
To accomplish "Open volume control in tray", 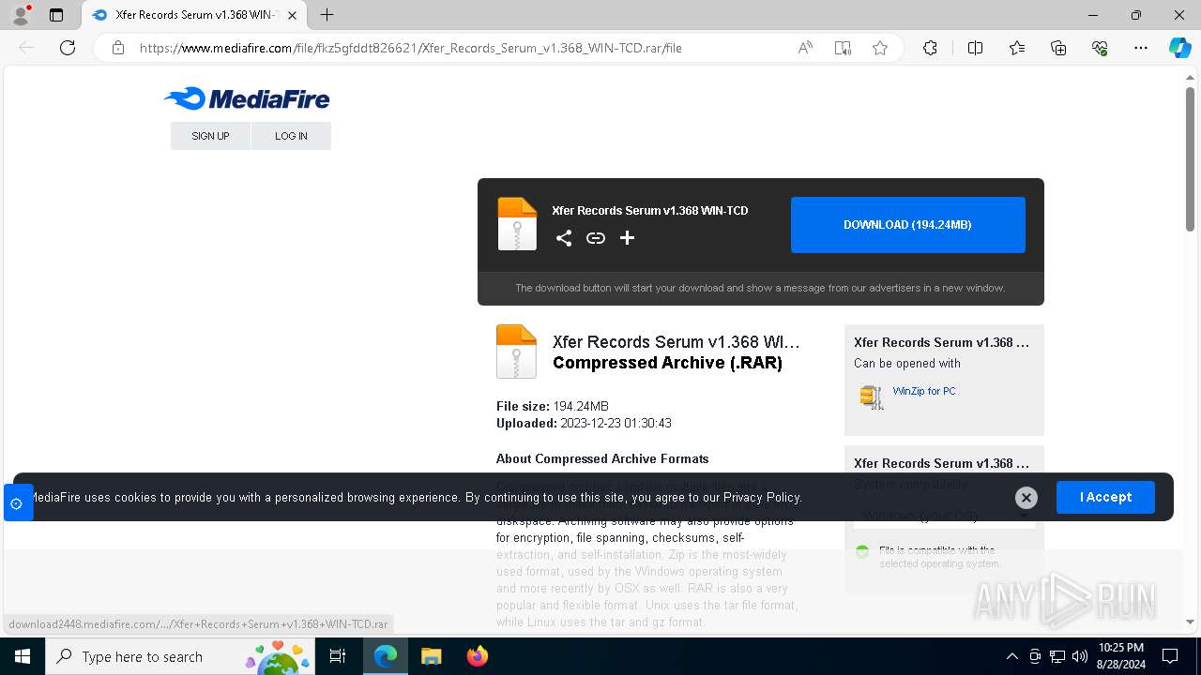I will coord(1080,656).
